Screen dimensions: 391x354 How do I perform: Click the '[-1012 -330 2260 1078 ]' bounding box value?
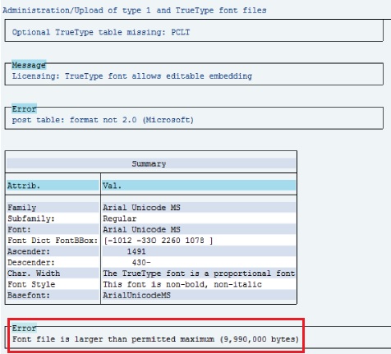pos(159,241)
